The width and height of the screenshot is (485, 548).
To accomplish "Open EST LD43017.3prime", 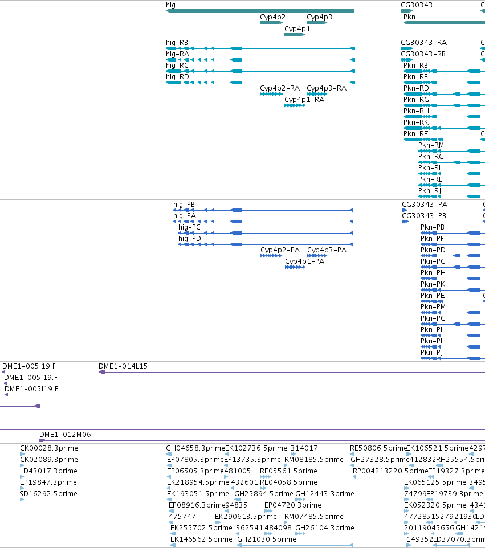I will click(x=48, y=471).
